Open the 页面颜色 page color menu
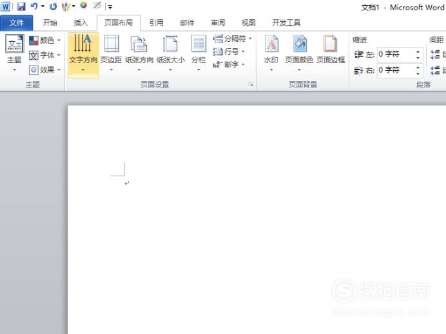 (299, 53)
